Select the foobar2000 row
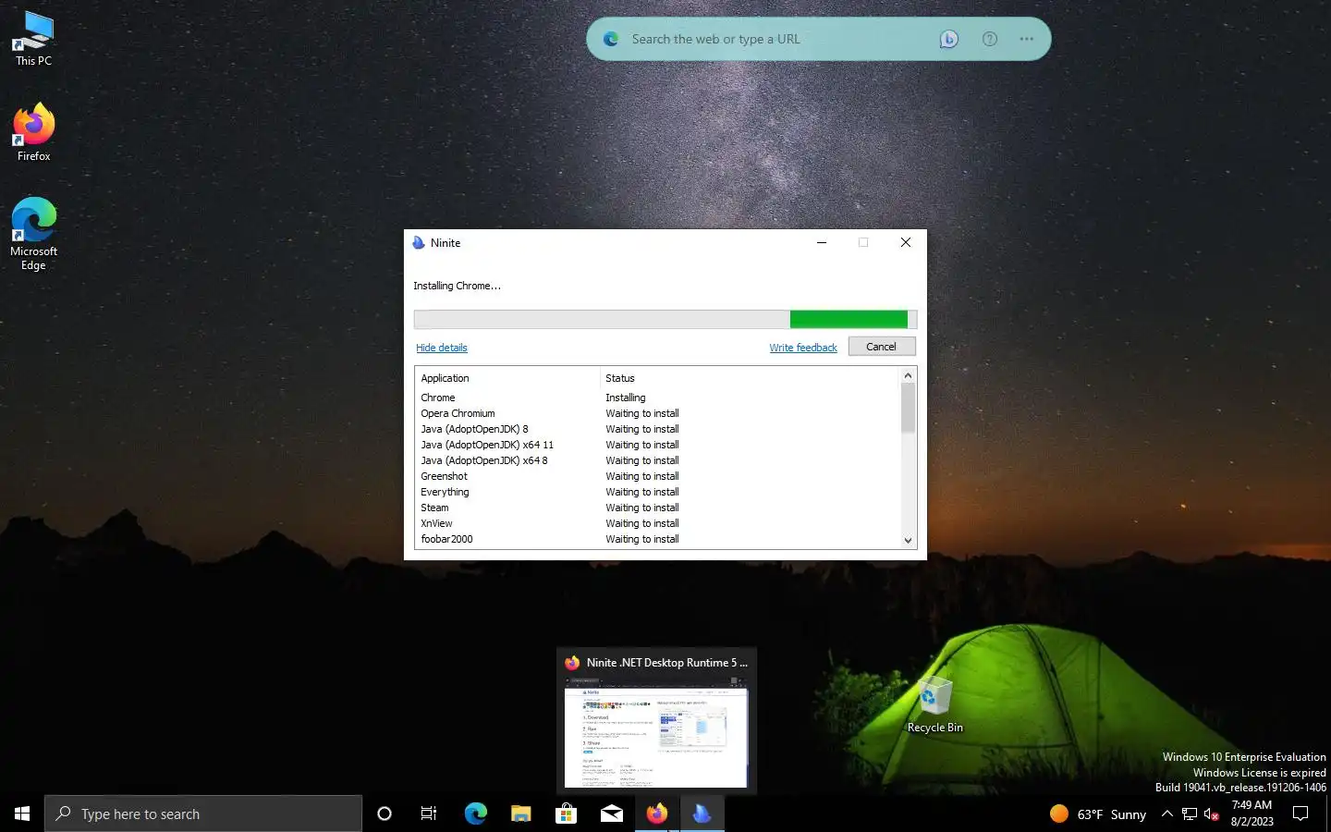1331x832 pixels. pyautogui.click(x=657, y=539)
